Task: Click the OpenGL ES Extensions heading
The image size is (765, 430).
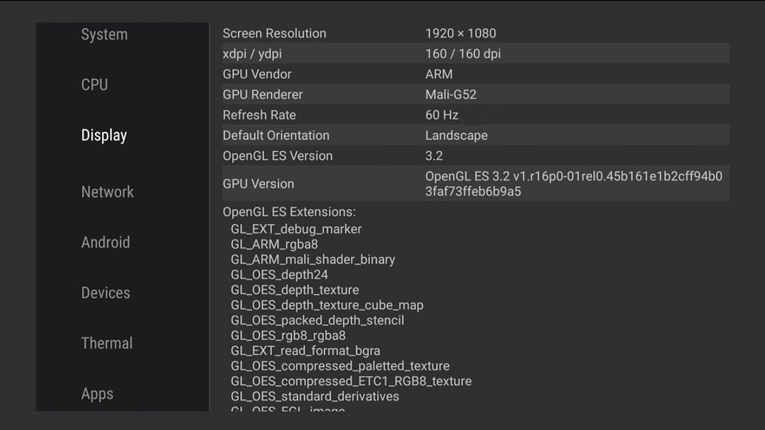Action: point(289,212)
